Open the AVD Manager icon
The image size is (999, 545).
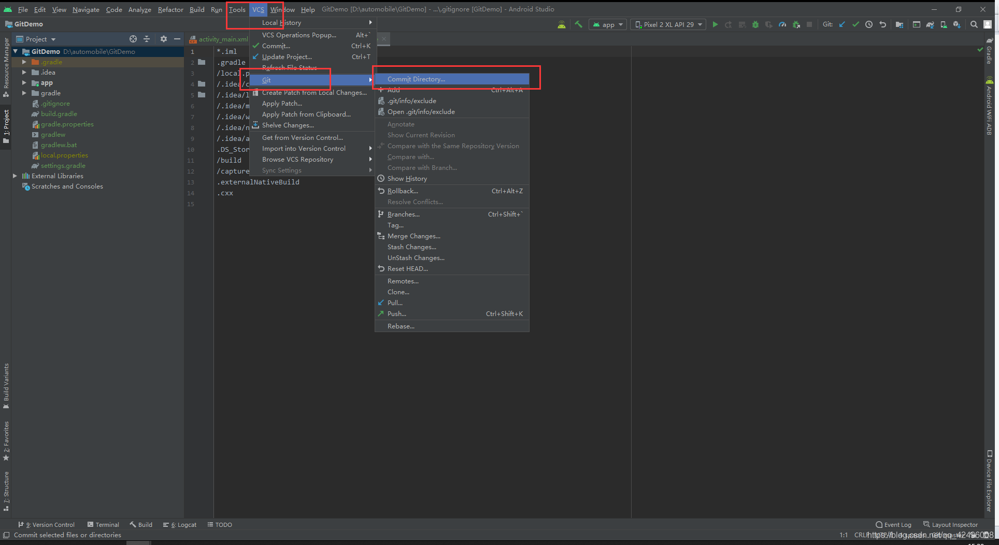point(944,24)
